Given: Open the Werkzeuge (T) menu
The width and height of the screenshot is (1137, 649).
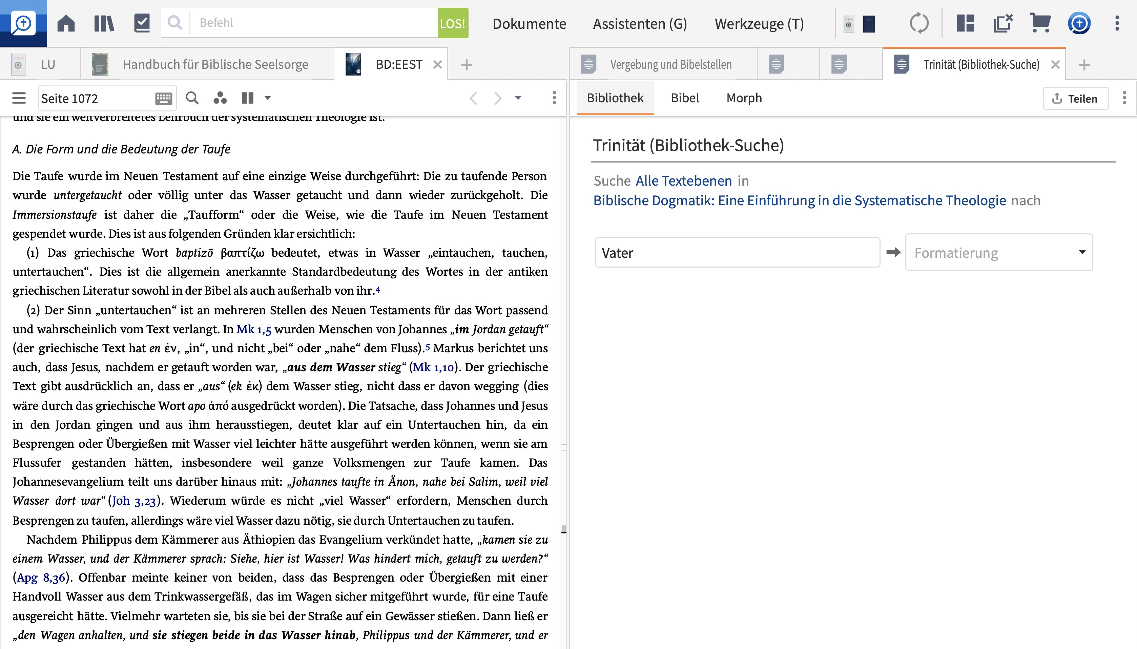Looking at the screenshot, I should pos(759,23).
